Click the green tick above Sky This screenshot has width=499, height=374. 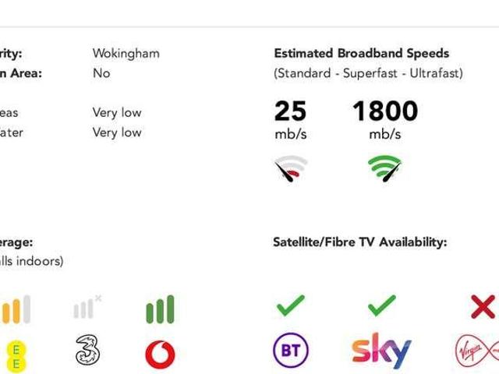(382, 305)
